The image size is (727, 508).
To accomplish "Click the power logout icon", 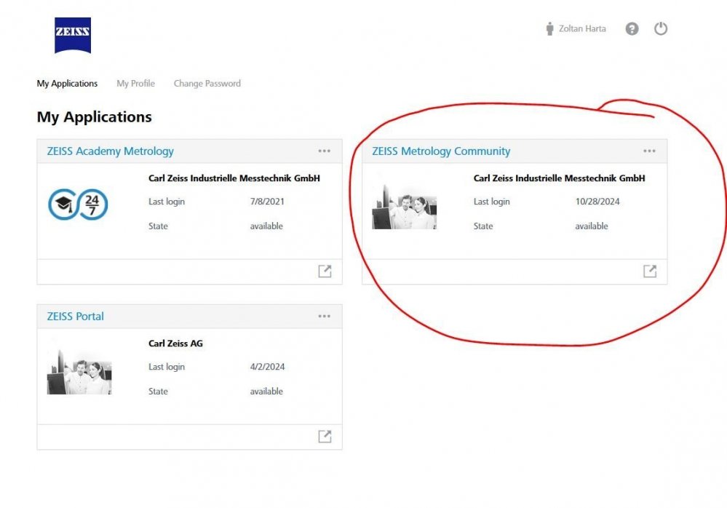I will [x=660, y=29].
